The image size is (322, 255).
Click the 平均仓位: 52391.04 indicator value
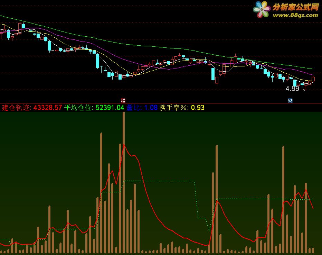pyautogui.click(x=94, y=108)
